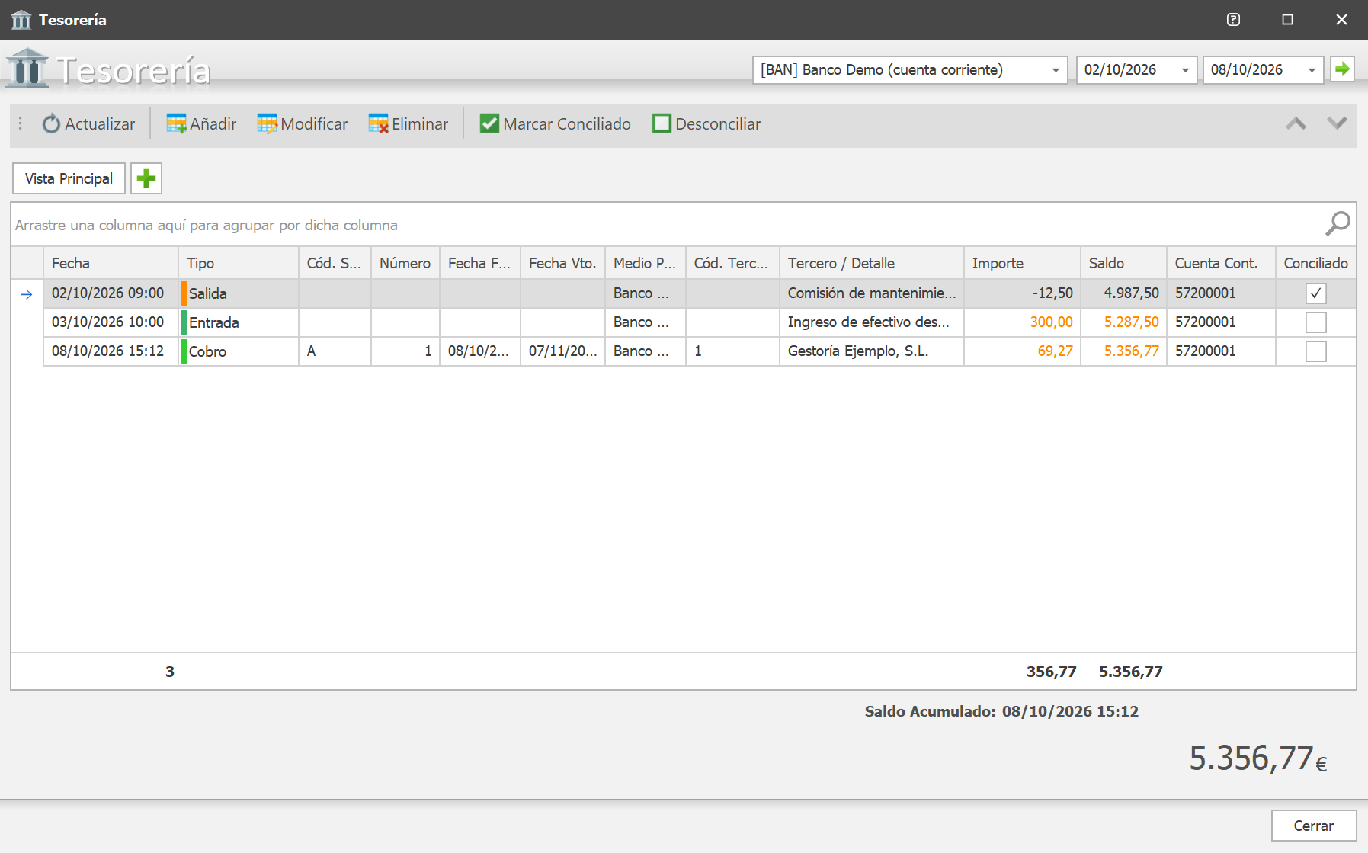The height and width of the screenshot is (853, 1368).
Task: Select the Entrada row dated 03/10/2026
Action: [684, 322]
